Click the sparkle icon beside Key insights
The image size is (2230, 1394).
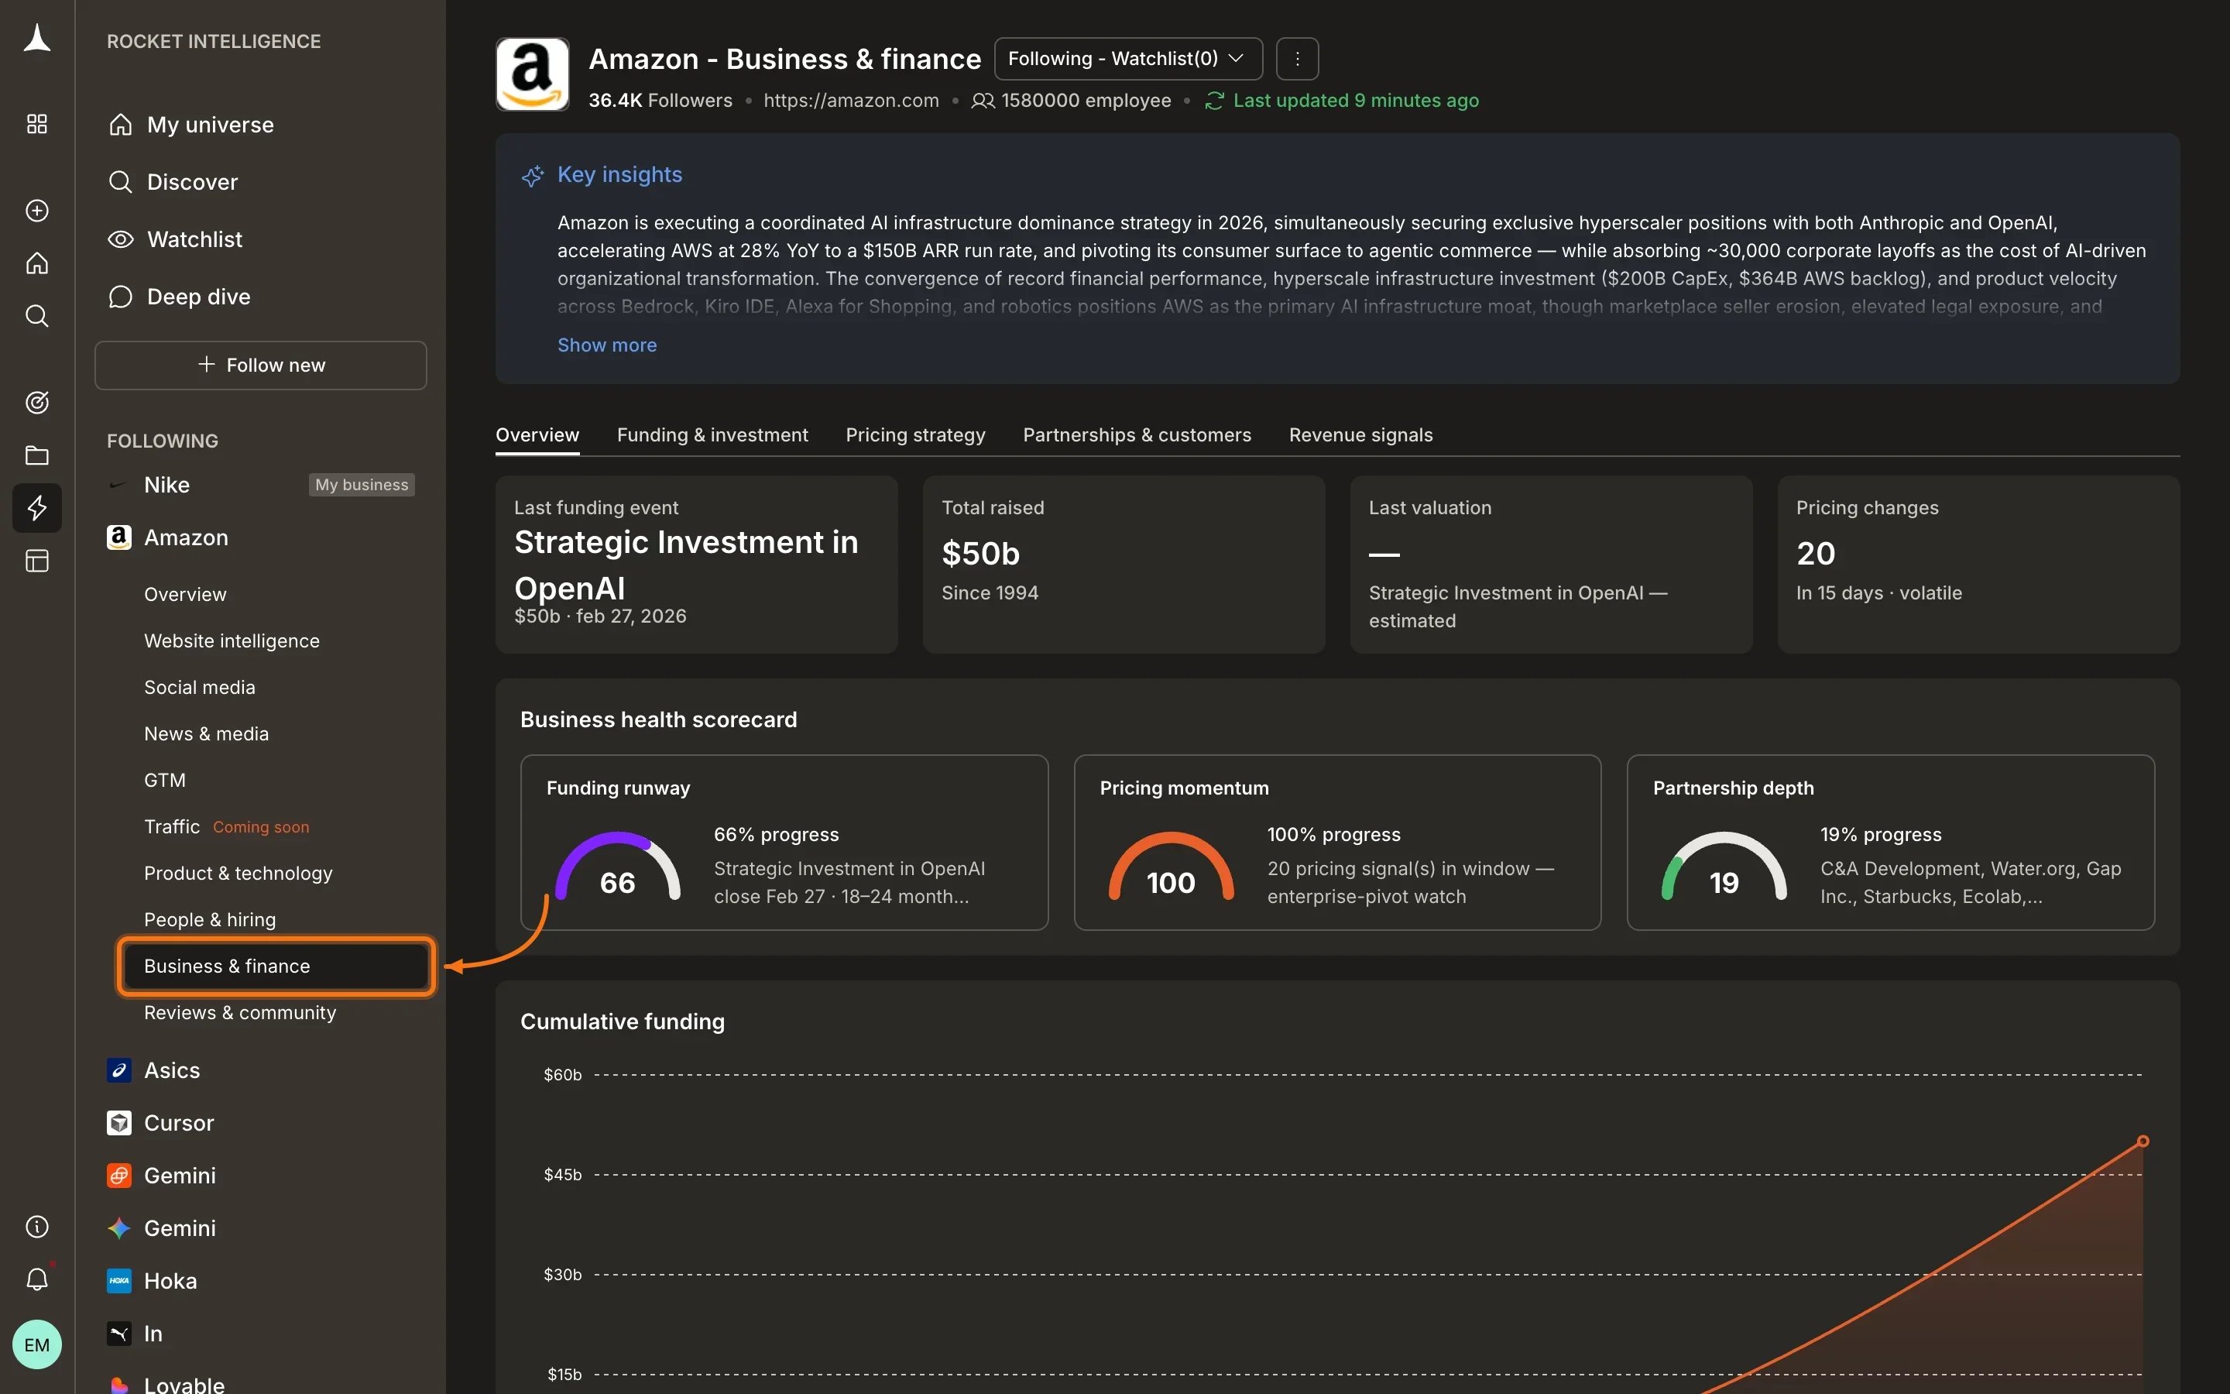(x=533, y=175)
